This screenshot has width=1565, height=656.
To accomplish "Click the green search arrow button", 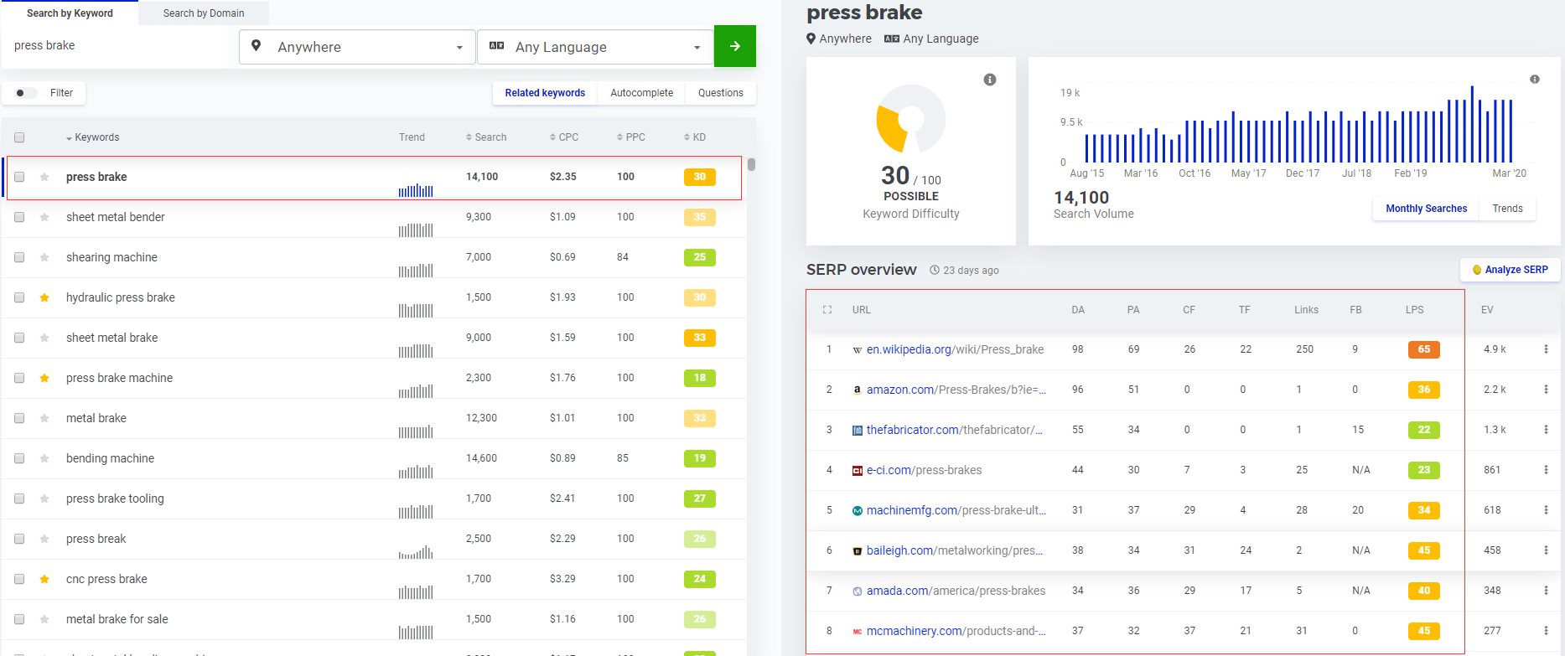I will click(734, 46).
